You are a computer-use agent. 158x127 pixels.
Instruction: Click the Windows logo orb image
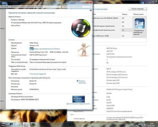(81, 28)
